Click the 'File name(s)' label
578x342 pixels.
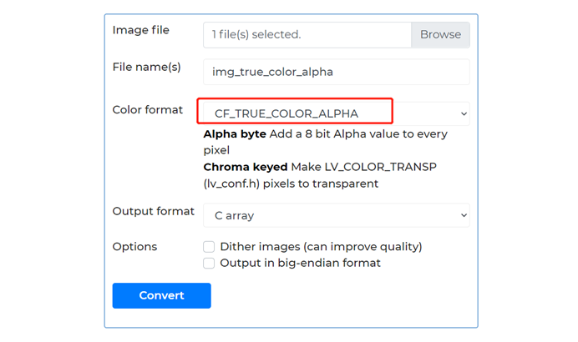tap(146, 67)
